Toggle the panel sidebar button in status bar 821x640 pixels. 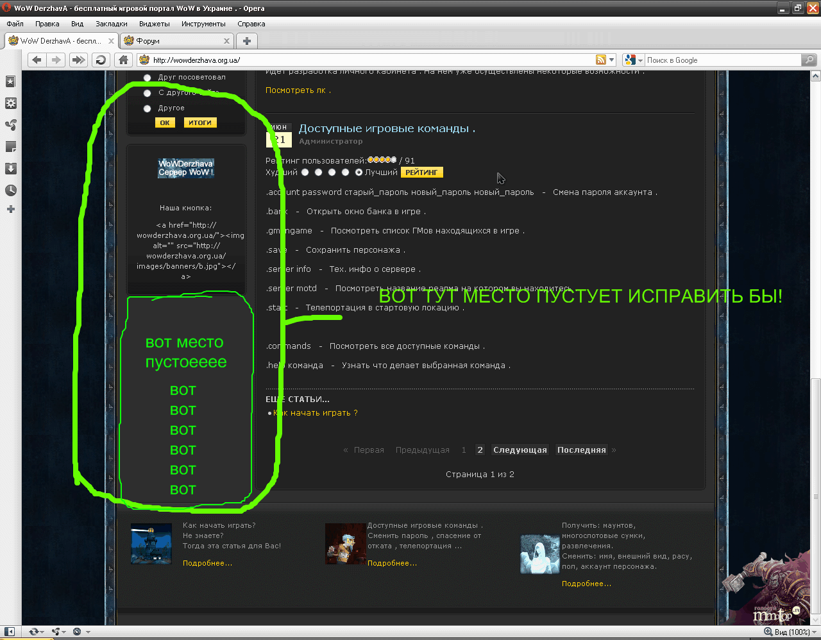10,632
